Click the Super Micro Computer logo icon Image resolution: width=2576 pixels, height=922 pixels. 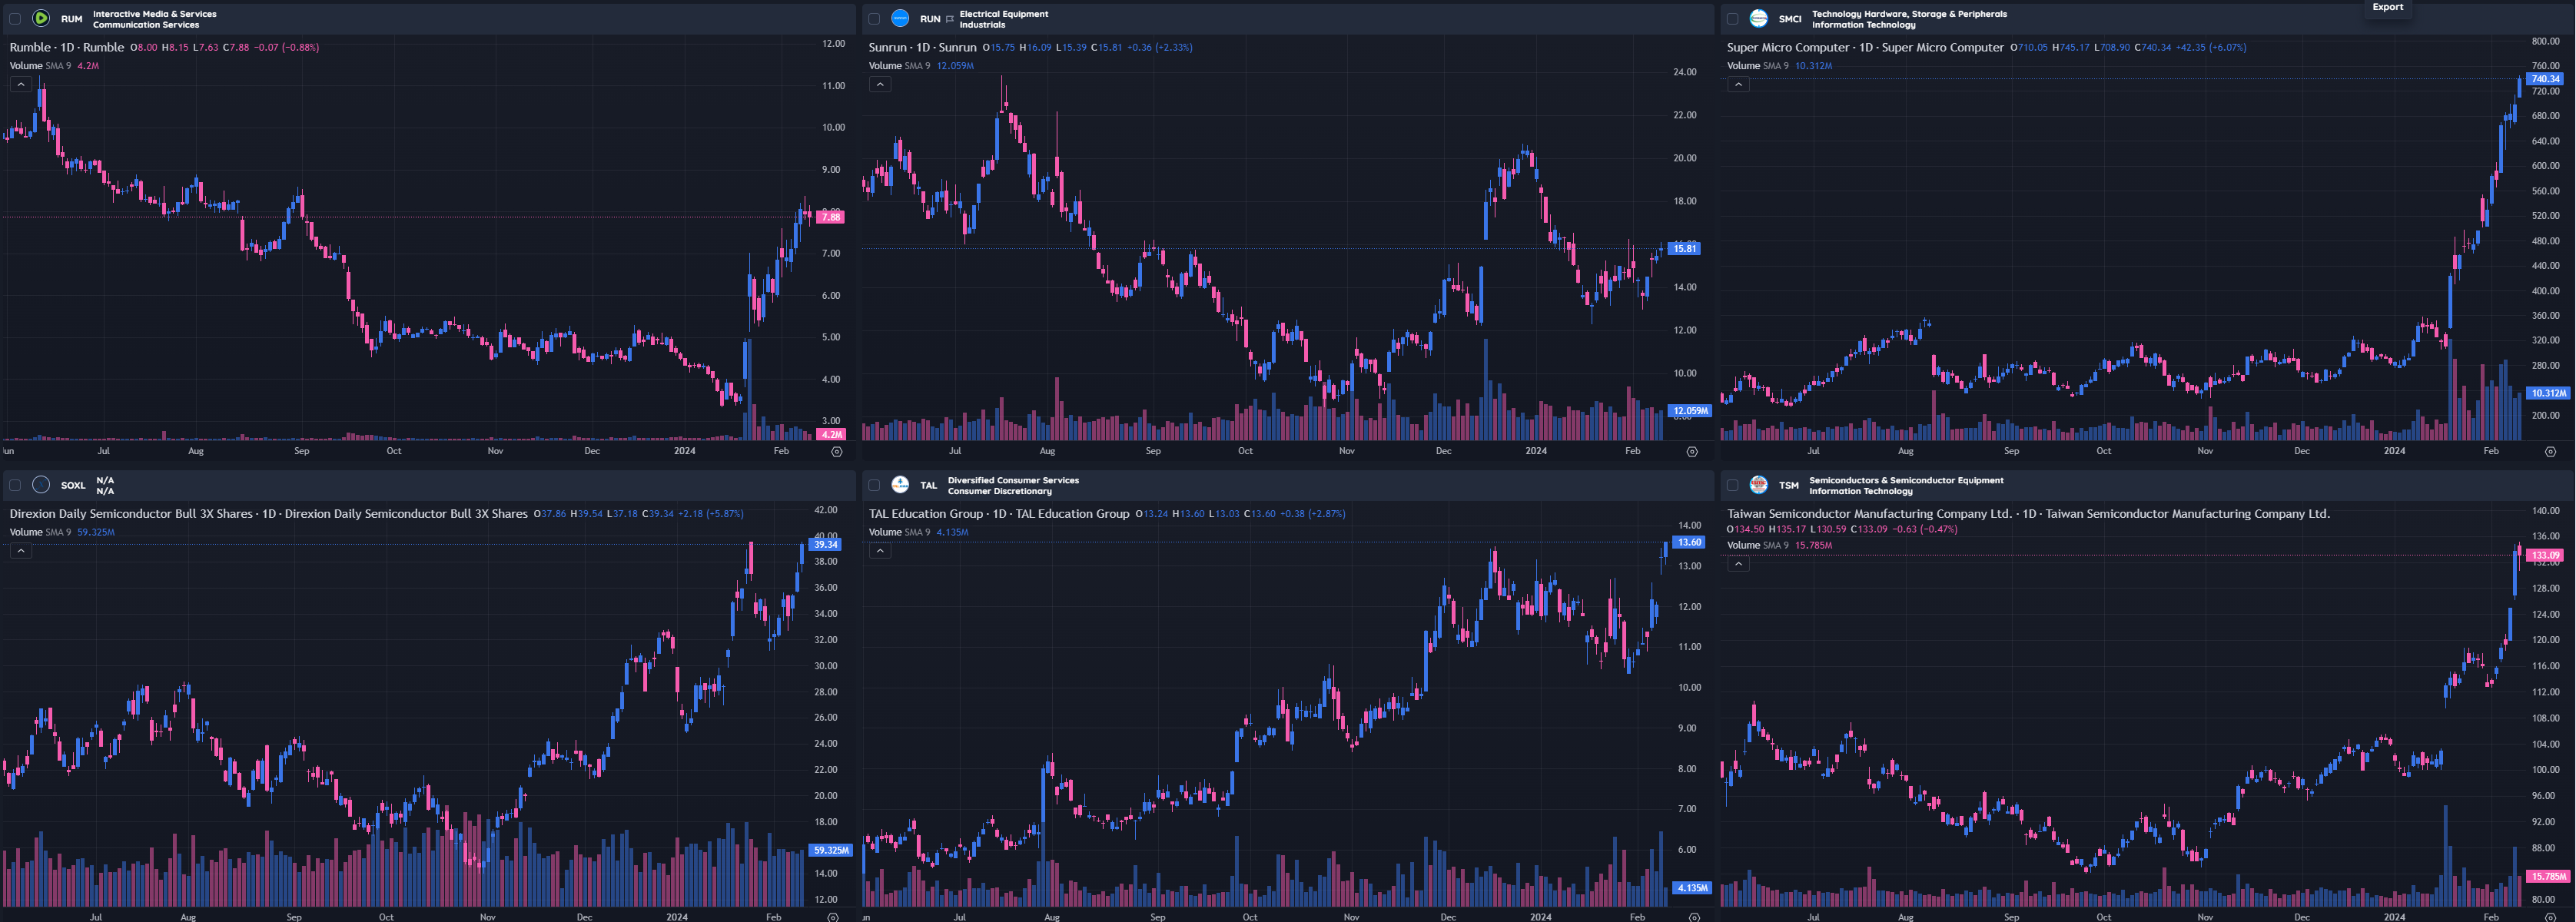pos(1759,18)
